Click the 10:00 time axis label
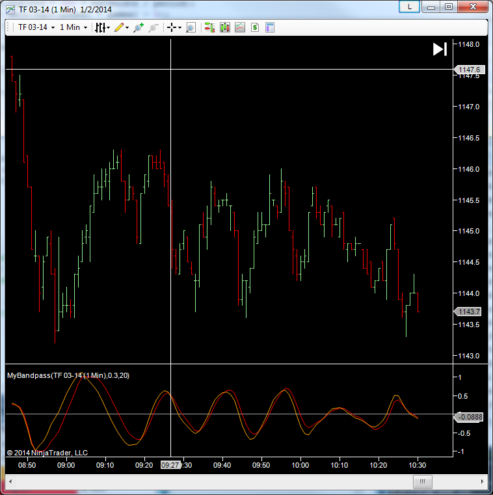 (300, 465)
